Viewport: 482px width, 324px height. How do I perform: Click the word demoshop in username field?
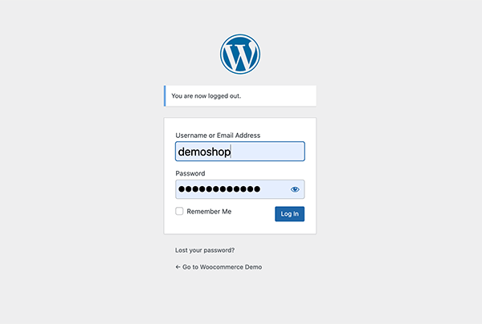204,152
